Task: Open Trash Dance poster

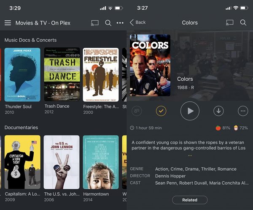Action: point(62,74)
